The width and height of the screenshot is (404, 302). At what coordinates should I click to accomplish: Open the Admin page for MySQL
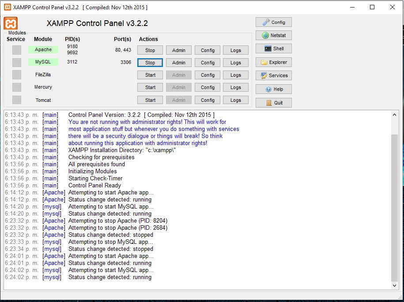179,63
